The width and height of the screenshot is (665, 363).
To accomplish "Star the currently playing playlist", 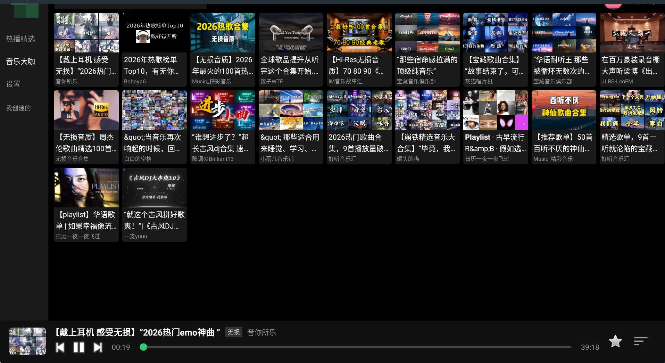I will coord(615,341).
